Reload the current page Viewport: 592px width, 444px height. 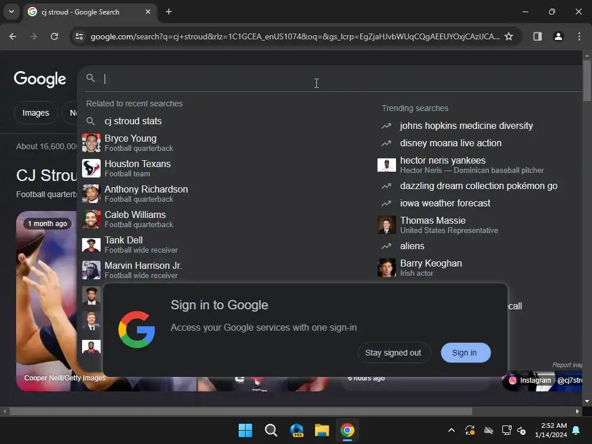point(54,36)
